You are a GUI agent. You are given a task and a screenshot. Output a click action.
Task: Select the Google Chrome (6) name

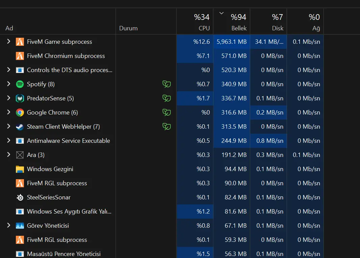coord(52,112)
